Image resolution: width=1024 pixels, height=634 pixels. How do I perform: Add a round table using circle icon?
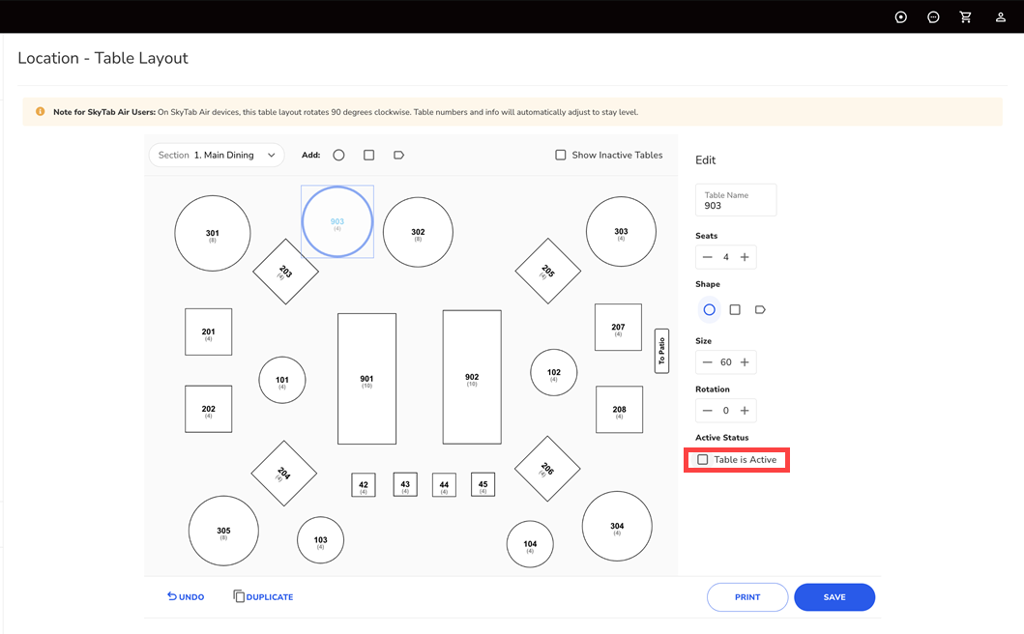(x=338, y=155)
